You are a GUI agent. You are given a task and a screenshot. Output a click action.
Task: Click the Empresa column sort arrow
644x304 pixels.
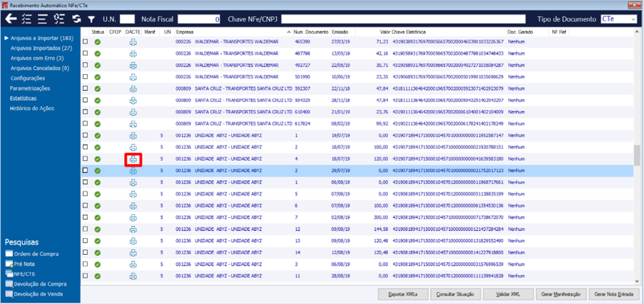pyautogui.click(x=289, y=32)
